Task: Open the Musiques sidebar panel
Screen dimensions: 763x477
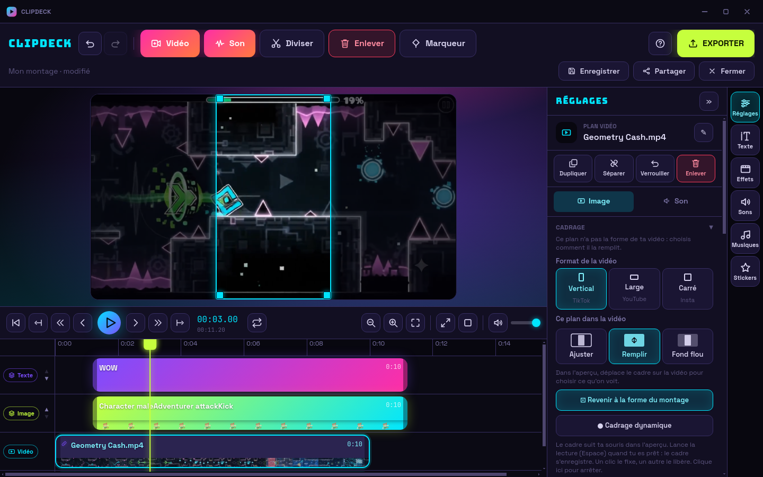Action: tap(745, 238)
